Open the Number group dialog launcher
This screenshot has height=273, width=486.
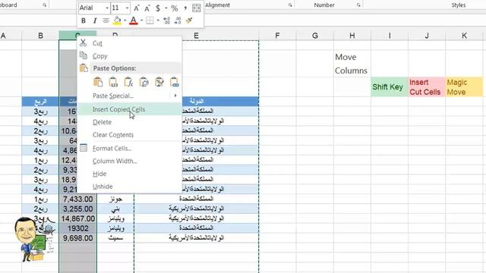pyautogui.click(x=358, y=5)
